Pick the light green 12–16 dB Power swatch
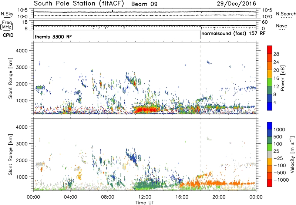296x205 pixels. coord(270,82)
